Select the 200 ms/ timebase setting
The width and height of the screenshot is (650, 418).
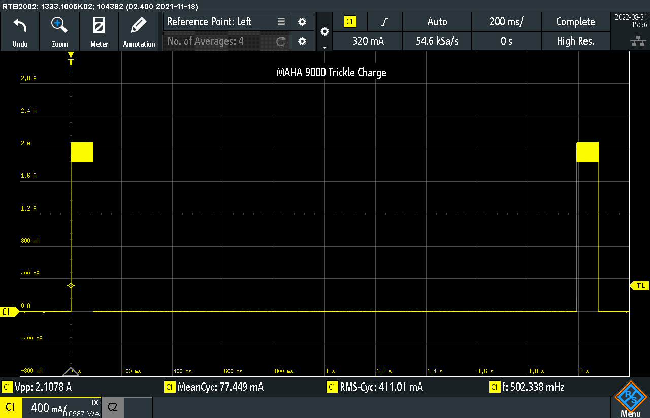pos(506,22)
